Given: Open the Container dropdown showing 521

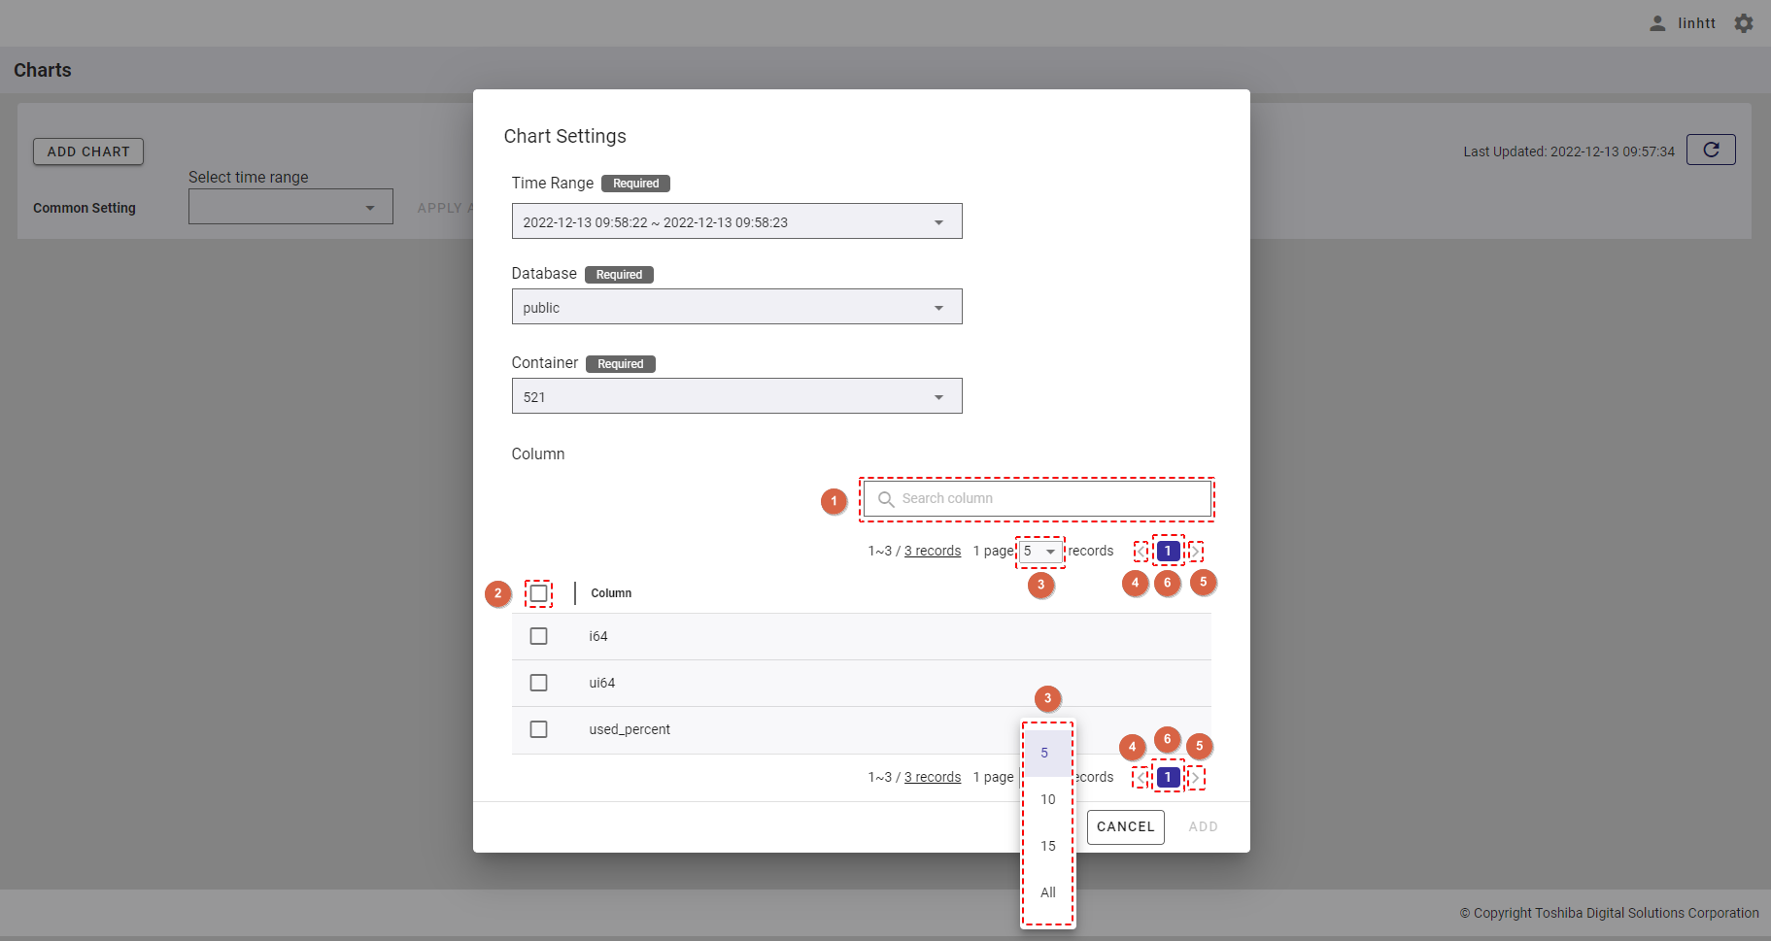Looking at the screenshot, I should coord(736,396).
